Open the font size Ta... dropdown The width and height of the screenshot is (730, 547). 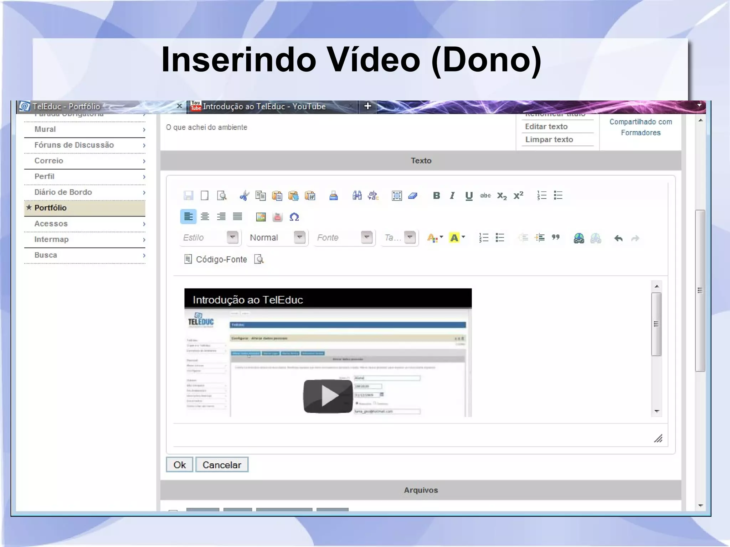click(399, 238)
